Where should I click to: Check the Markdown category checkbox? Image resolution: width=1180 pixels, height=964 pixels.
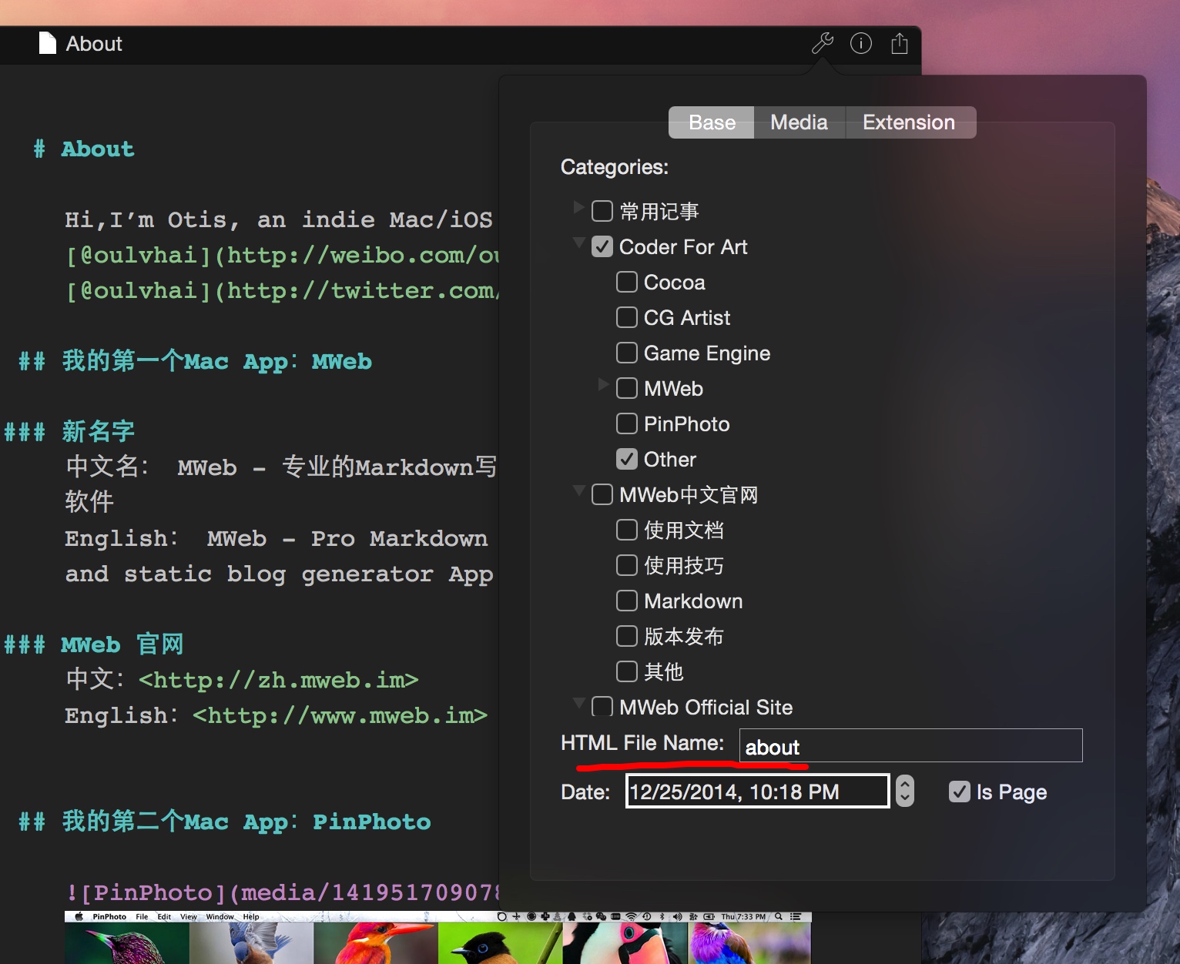[627, 601]
